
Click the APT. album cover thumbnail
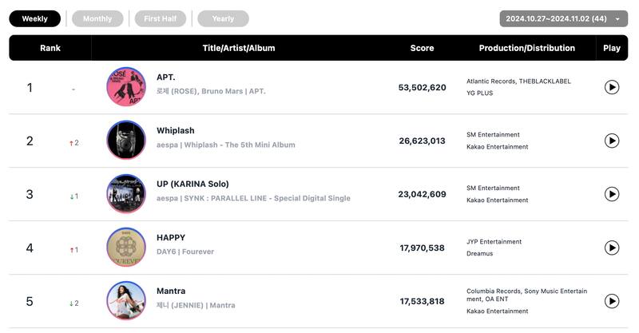[x=126, y=87]
